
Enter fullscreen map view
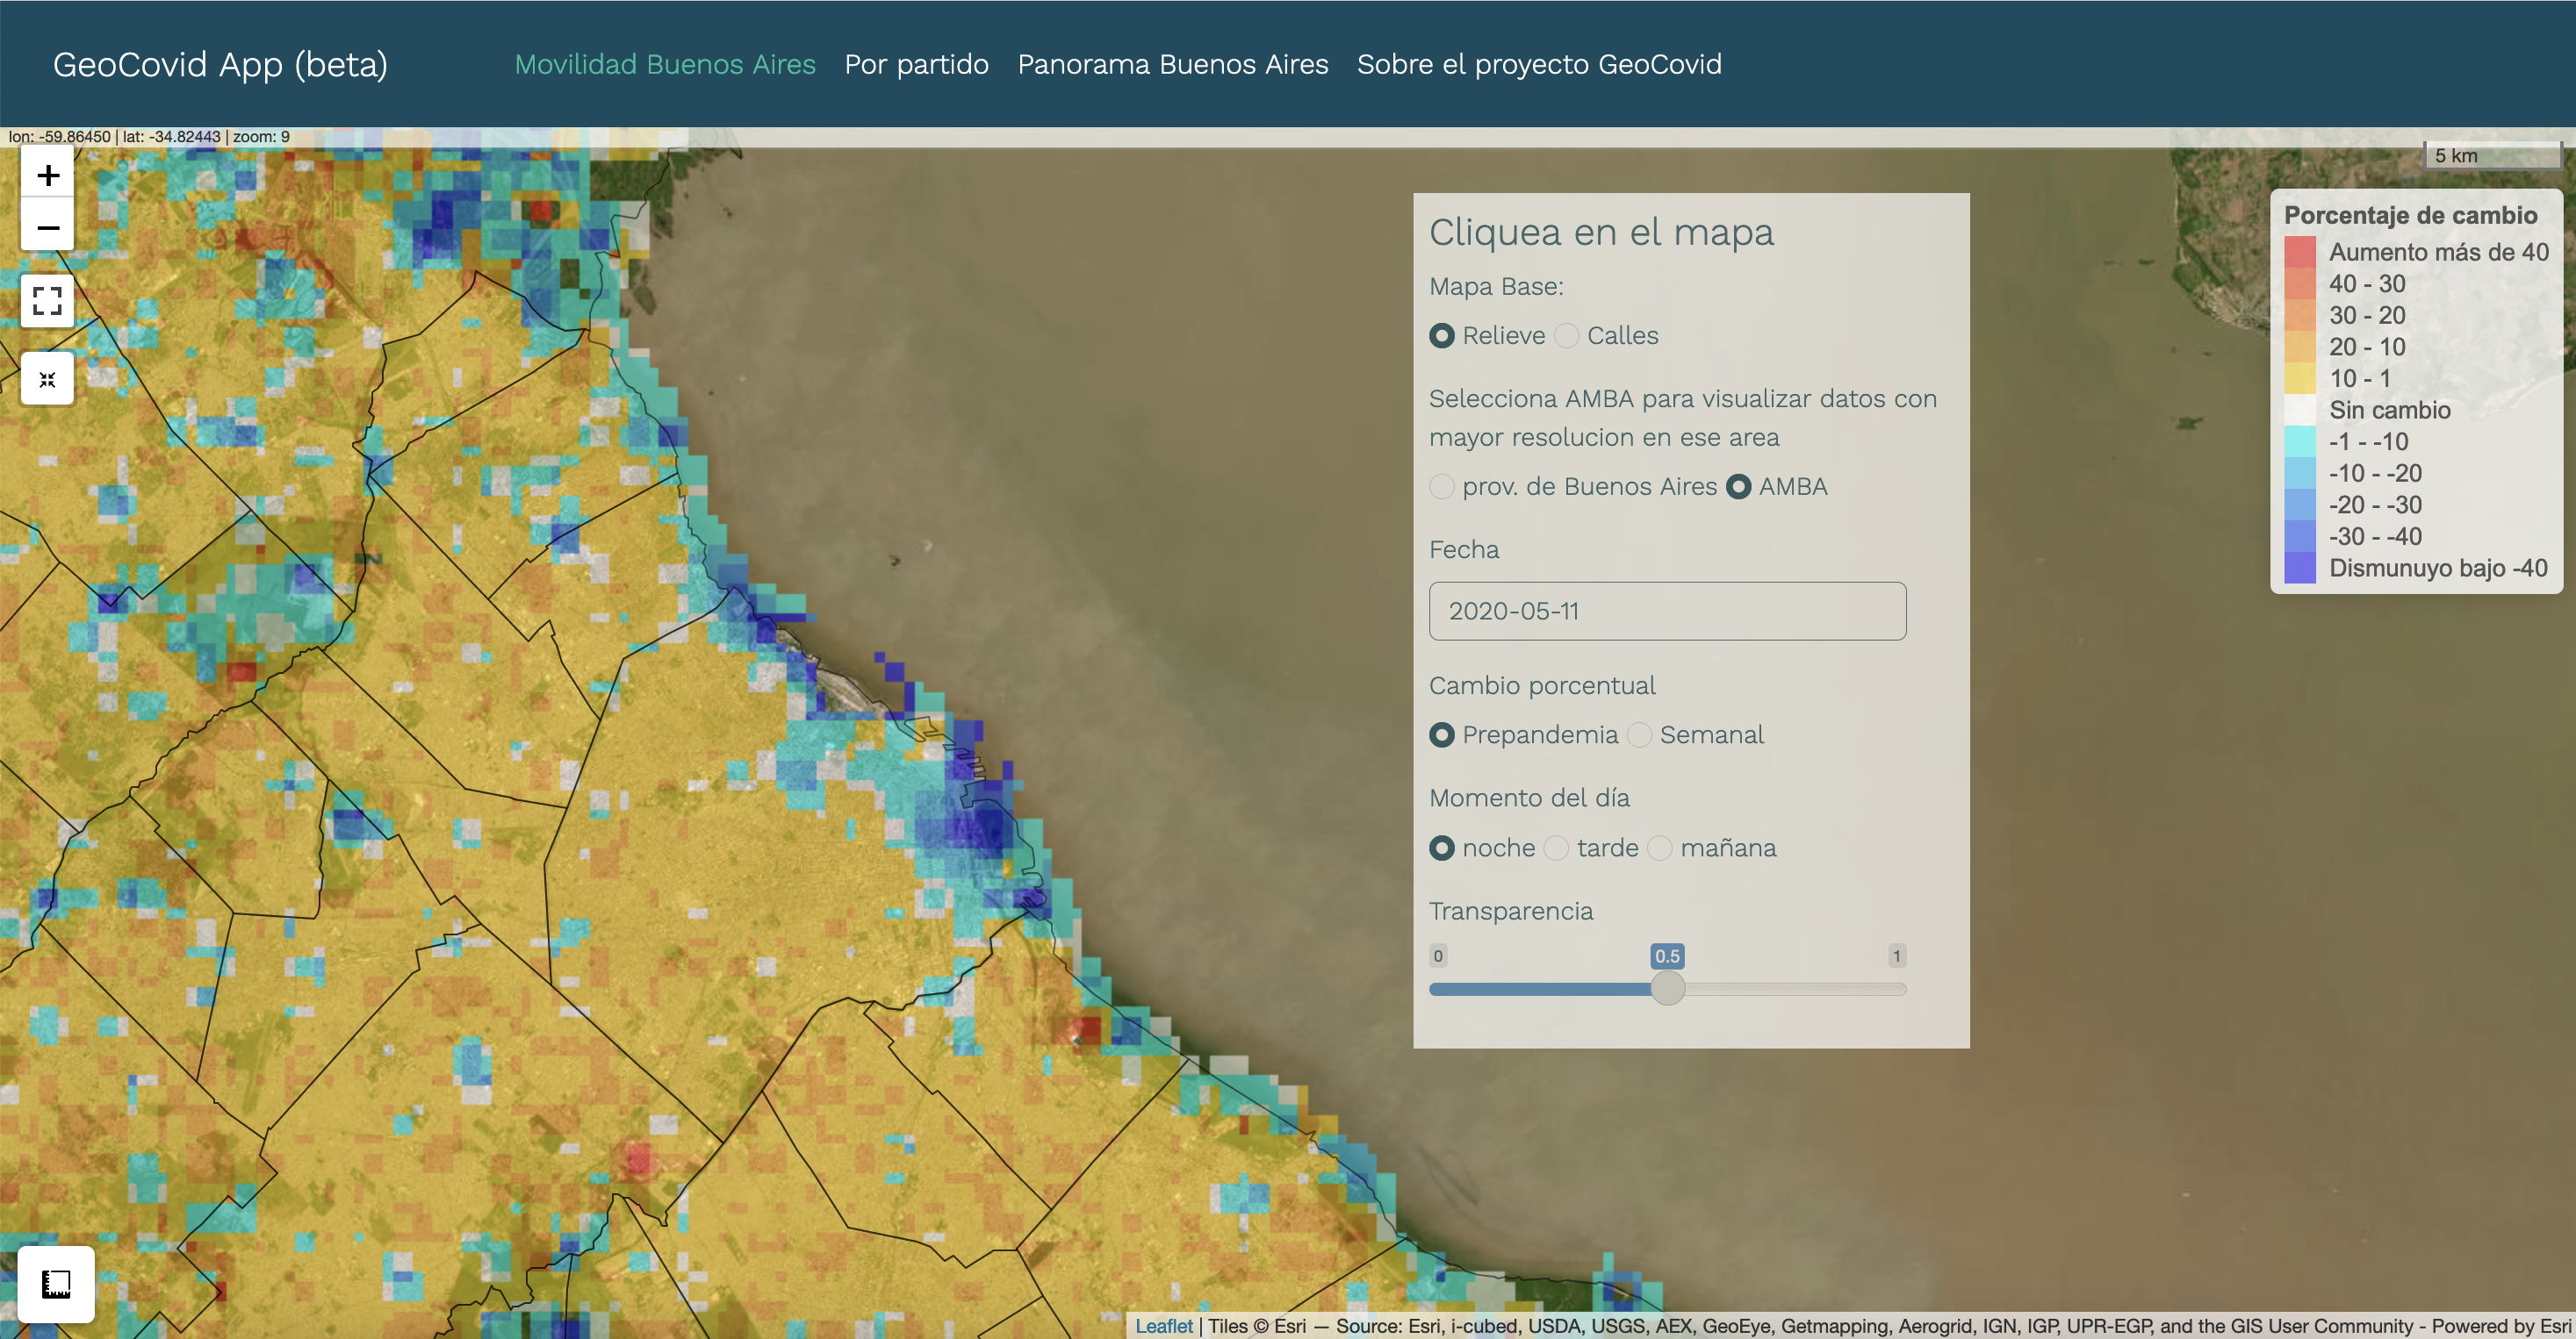pos(47,301)
